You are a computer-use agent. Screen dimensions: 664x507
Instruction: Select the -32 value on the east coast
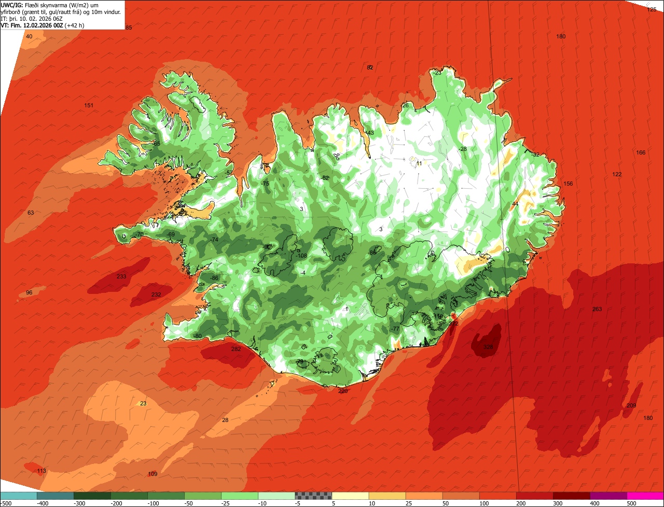(535, 154)
